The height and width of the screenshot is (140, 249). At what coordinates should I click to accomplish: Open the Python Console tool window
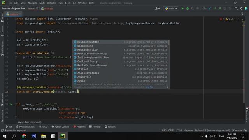pyautogui.click(x=60, y=127)
